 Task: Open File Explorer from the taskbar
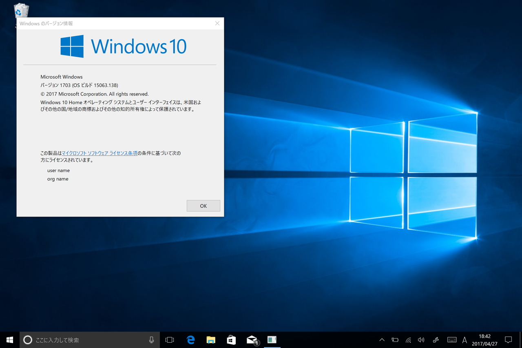211,339
